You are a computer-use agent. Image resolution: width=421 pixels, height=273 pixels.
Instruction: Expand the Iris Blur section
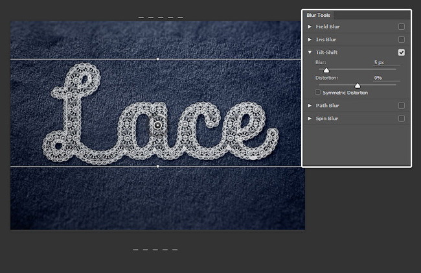[x=310, y=40]
